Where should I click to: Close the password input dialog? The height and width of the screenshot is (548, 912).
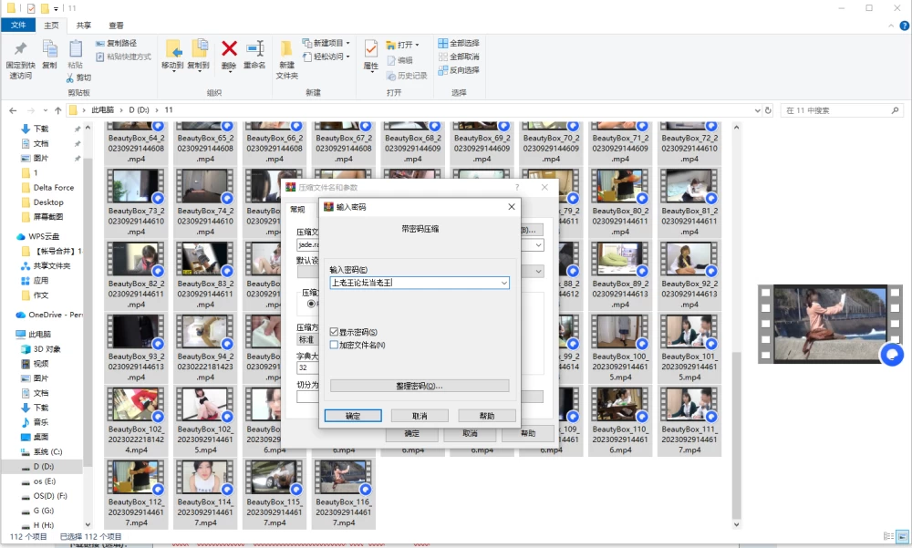(x=512, y=206)
